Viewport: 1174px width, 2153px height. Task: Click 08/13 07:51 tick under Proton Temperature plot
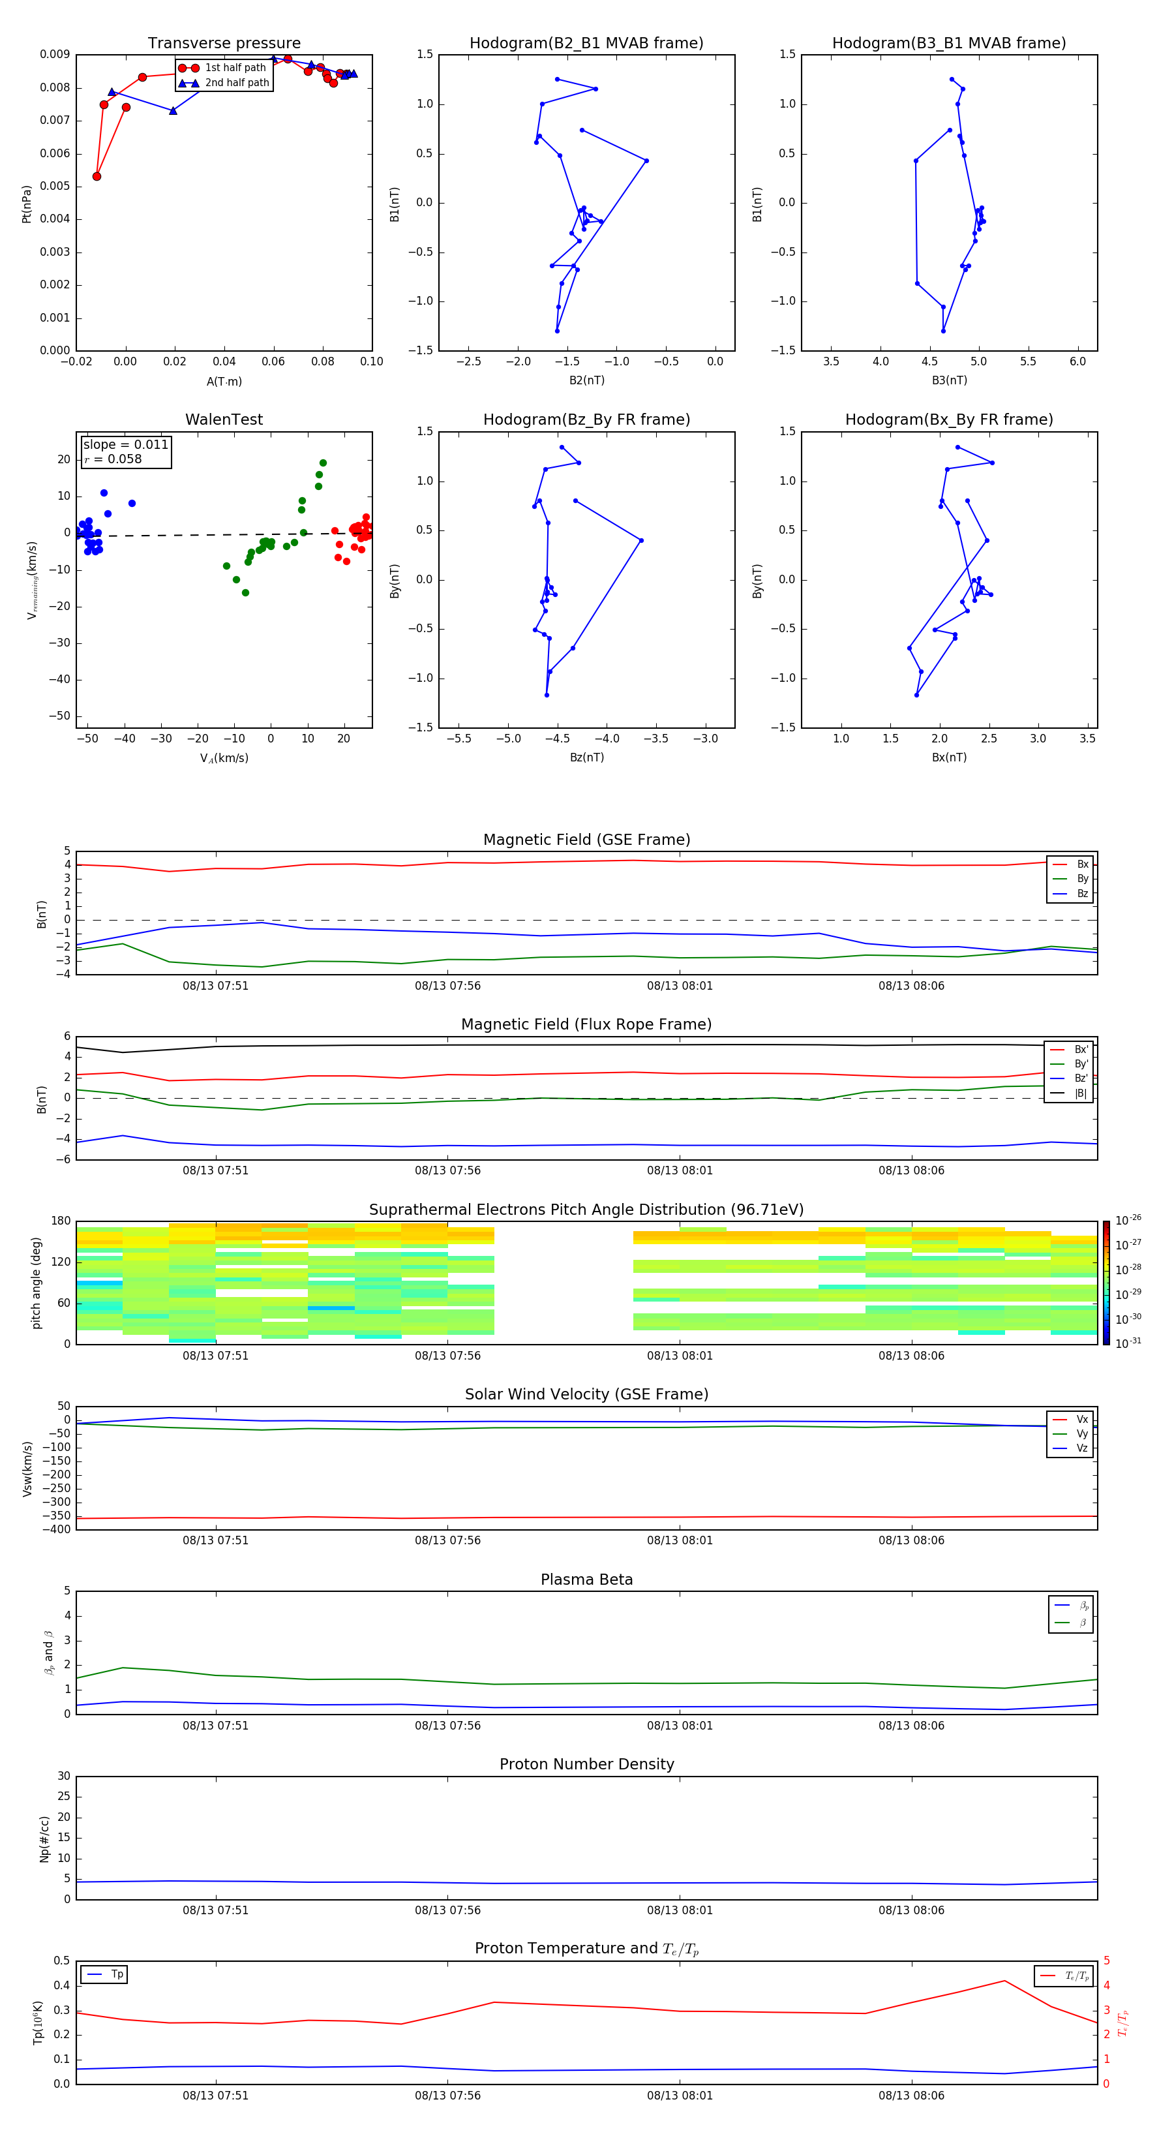pyautogui.click(x=216, y=2096)
